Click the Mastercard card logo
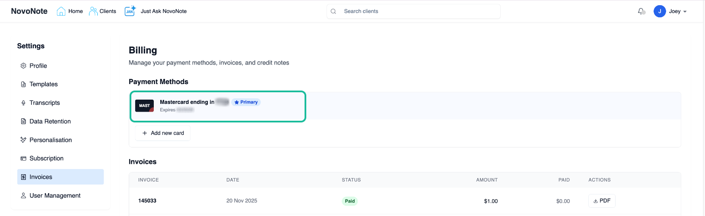The width and height of the screenshot is (705, 216). coord(144,106)
